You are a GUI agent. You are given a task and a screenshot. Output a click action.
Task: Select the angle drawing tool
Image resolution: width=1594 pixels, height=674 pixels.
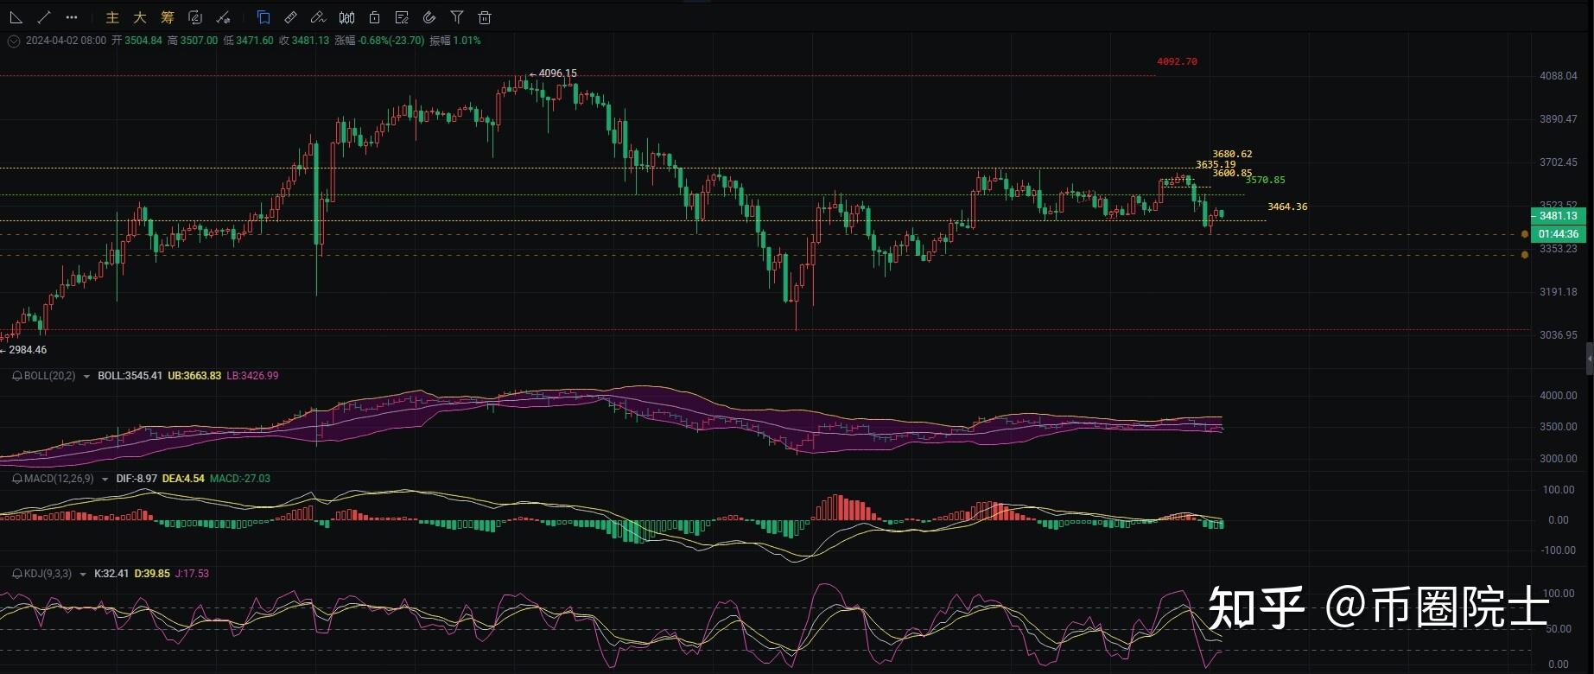(x=16, y=17)
